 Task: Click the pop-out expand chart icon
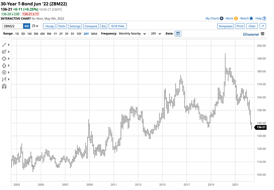tap(263, 26)
